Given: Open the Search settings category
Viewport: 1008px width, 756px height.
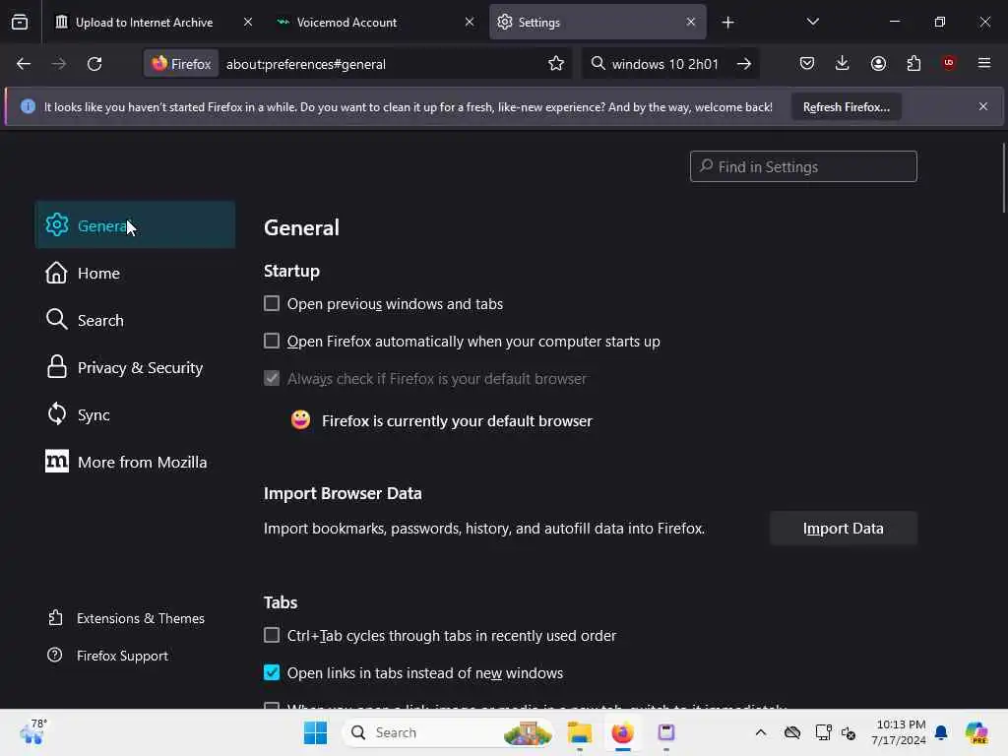Looking at the screenshot, I should (135, 320).
